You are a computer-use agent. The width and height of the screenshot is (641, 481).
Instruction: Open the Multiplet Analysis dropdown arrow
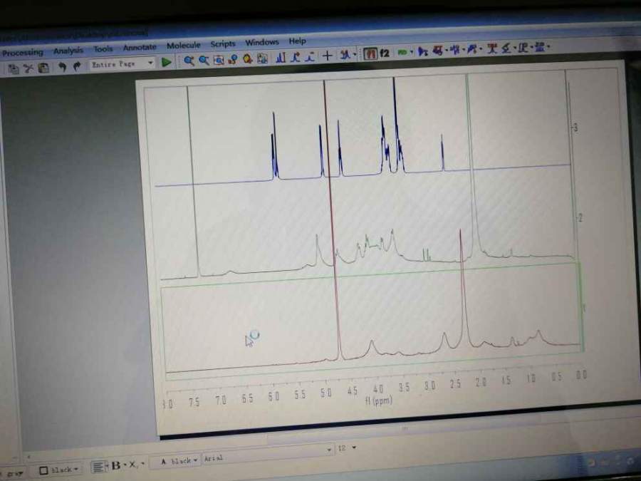tap(548, 47)
